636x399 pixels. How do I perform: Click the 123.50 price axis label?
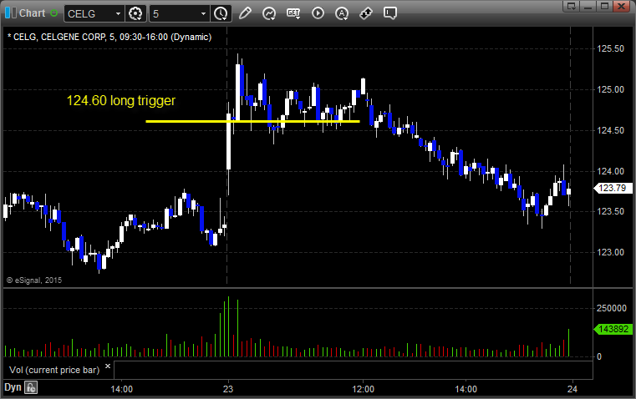pos(610,211)
